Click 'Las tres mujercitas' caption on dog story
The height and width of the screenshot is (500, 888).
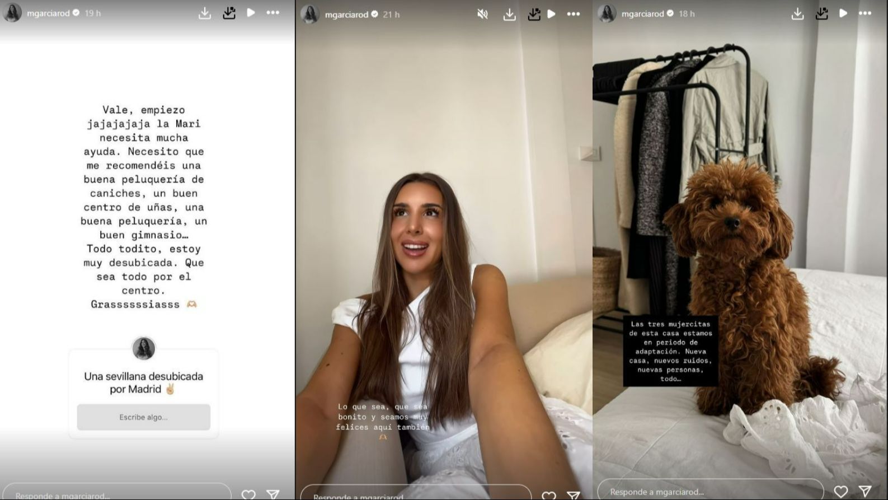[670, 351]
